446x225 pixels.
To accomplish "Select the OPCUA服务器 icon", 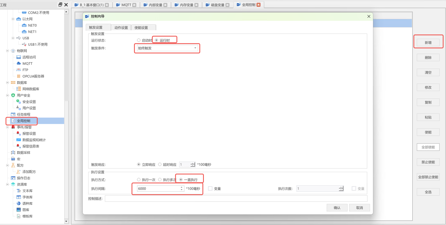I will (x=19, y=76).
